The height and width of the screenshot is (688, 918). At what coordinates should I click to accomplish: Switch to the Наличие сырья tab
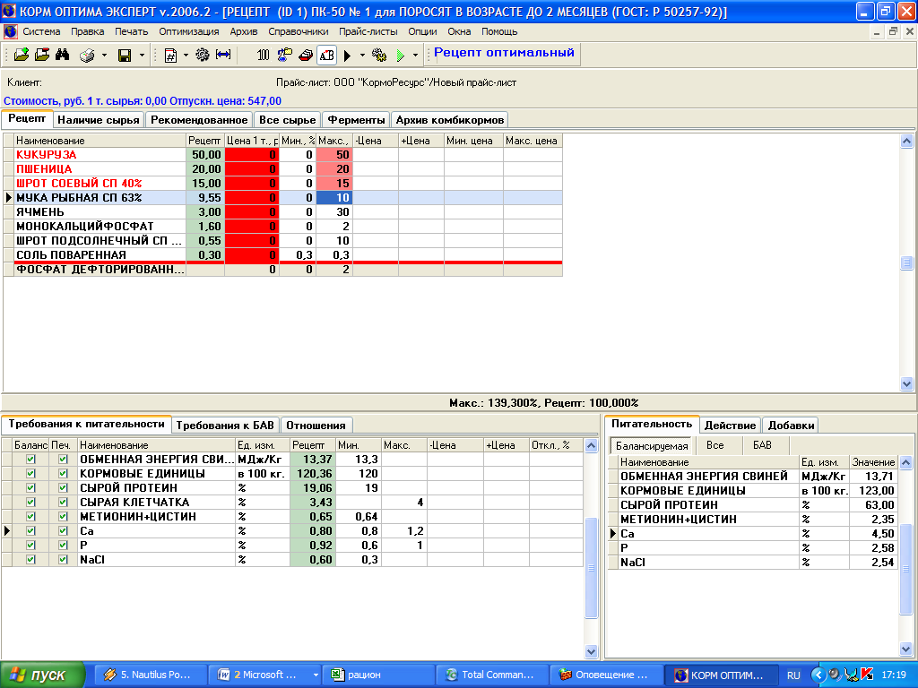[x=99, y=120]
